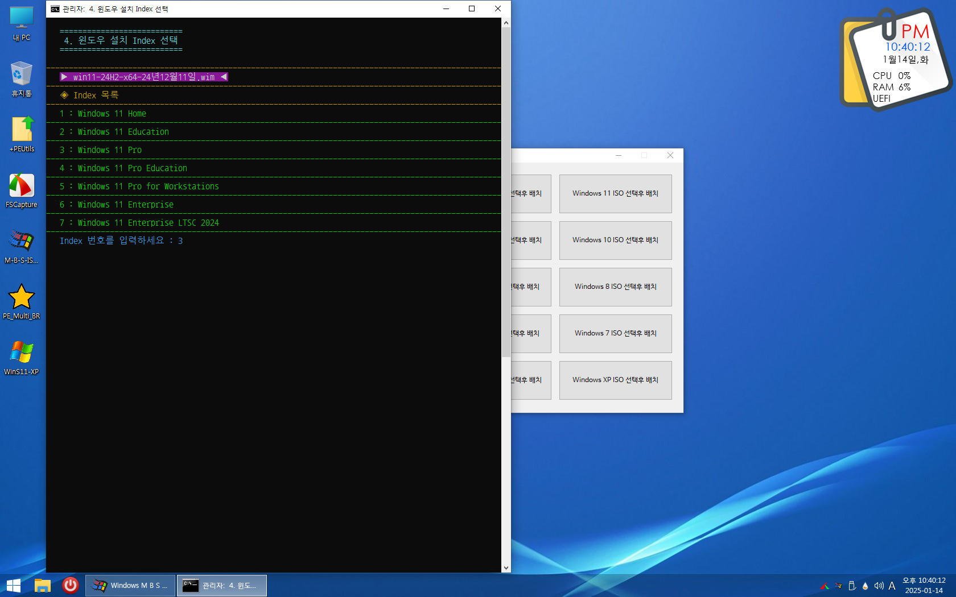Minimize the ISO selection window behind

coord(619,155)
